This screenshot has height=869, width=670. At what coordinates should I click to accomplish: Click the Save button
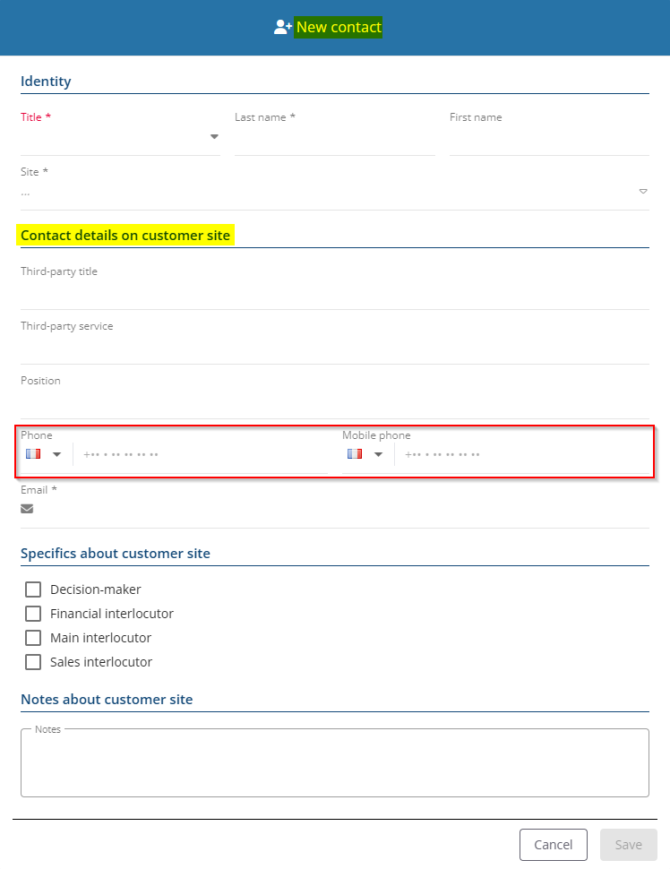click(x=628, y=845)
